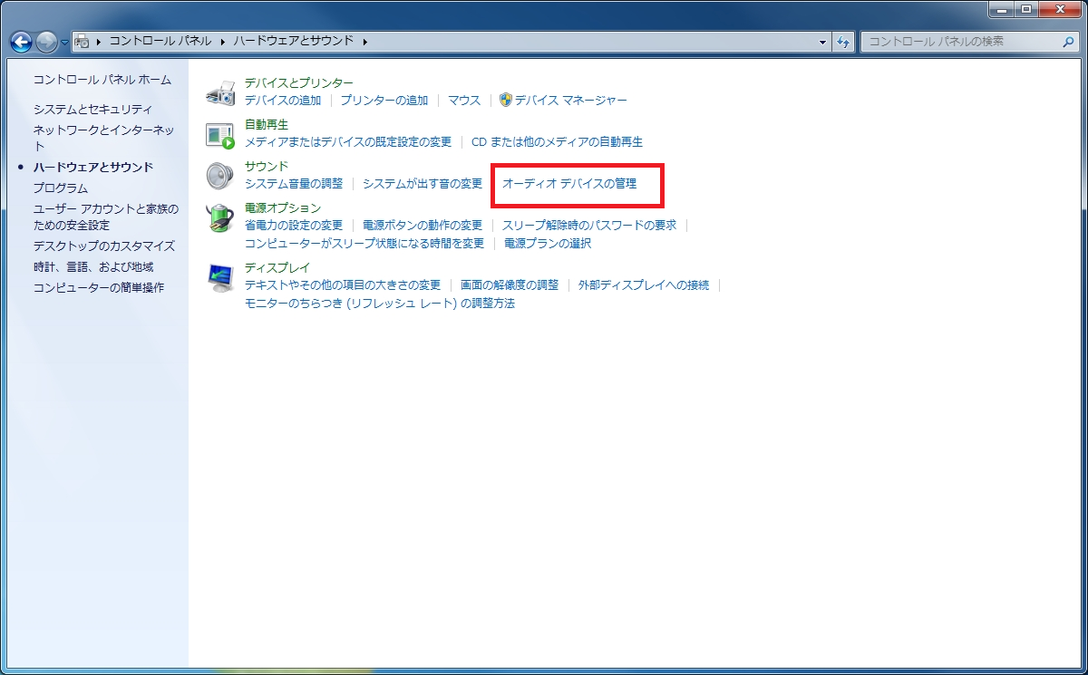The height and width of the screenshot is (675, 1088).
Task: Open 自動再生 heading
Action: click(x=267, y=124)
